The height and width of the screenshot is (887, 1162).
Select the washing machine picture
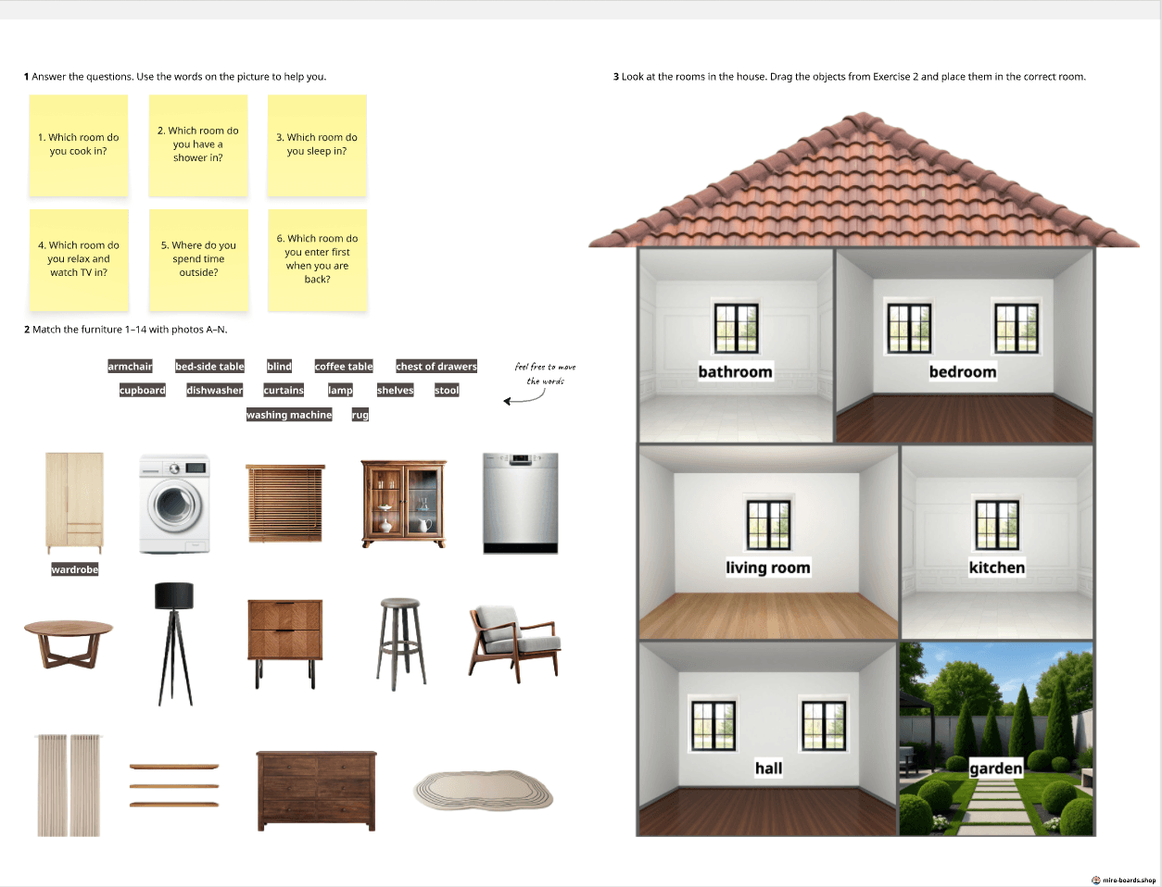tap(174, 504)
